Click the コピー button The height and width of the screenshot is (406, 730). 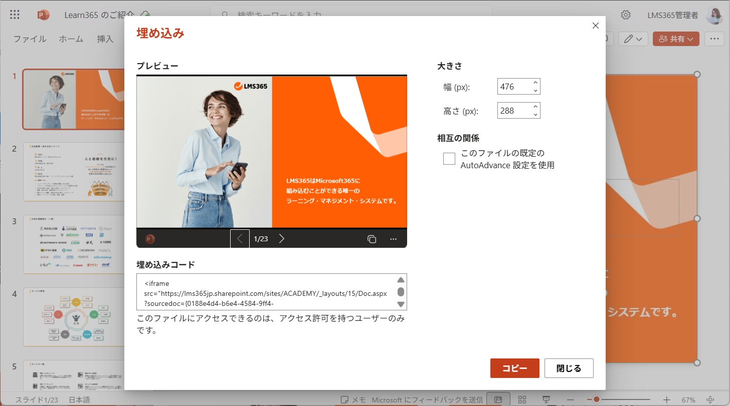tap(515, 368)
